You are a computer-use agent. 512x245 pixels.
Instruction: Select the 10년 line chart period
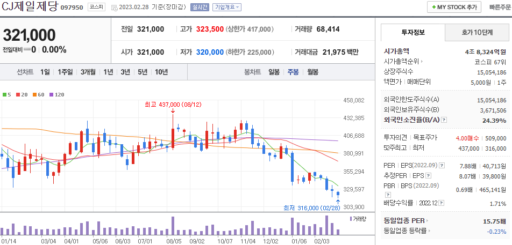click(x=161, y=72)
